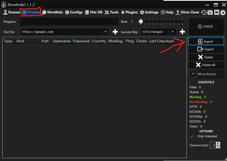Go to the Silver Zone tab
This screenshot has height=161, width=227.
point(187,12)
